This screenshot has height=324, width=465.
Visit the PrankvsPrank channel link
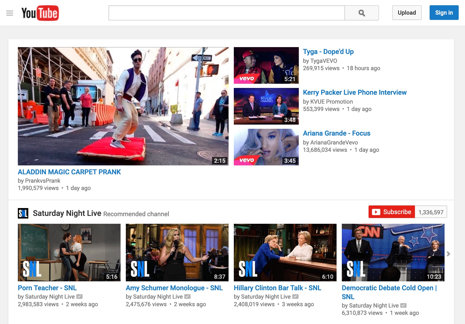pos(43,181)
